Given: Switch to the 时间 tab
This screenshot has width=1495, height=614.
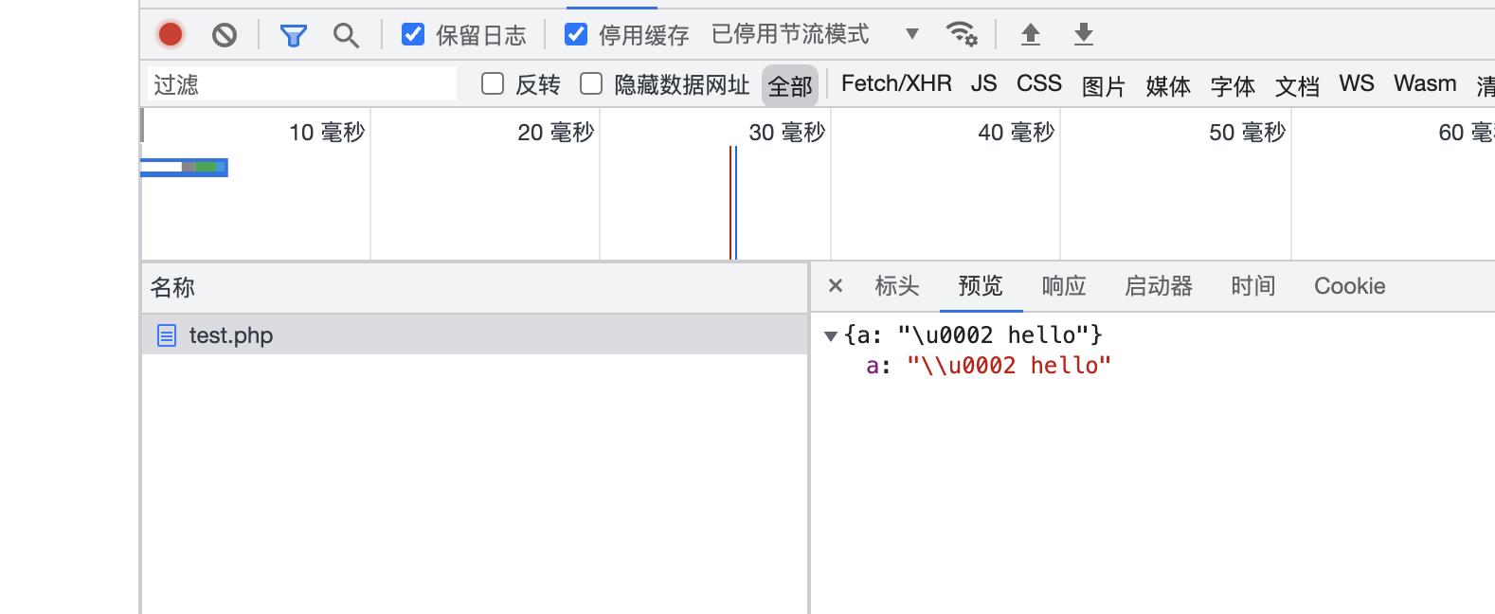Looking at the screenshot, I should [x=1253, y=286].
